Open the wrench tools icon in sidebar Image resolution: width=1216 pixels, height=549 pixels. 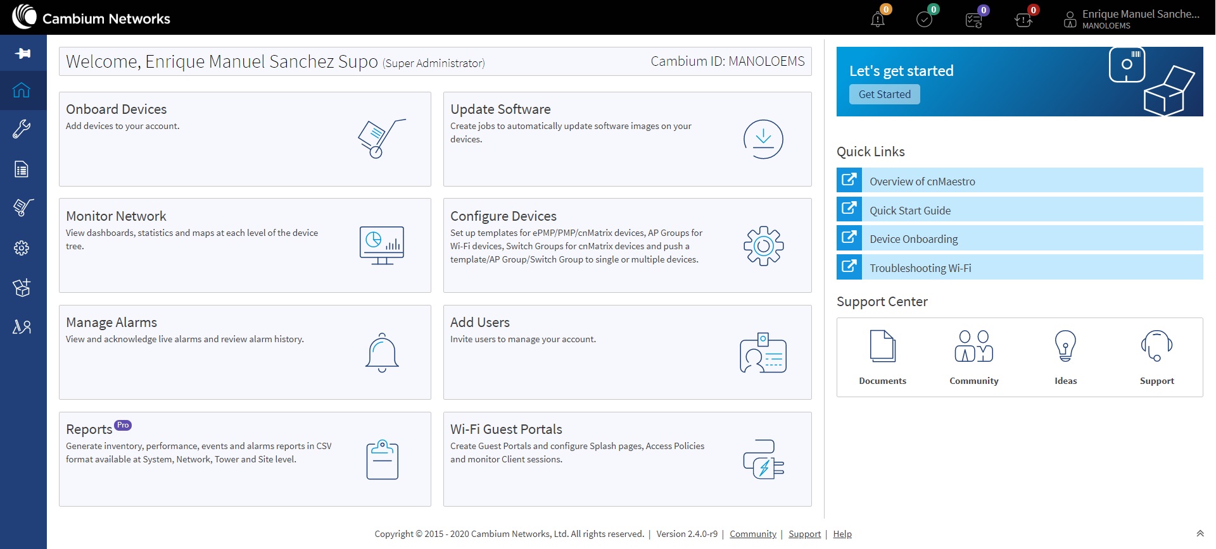point(22,129)
